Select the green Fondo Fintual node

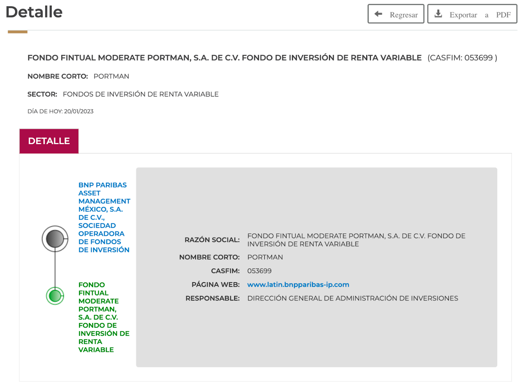[x=55, y=296]
